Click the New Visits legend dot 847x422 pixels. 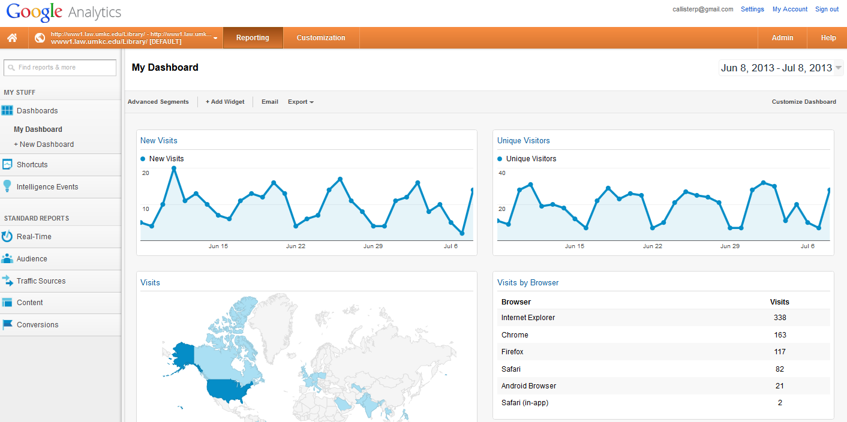point(143,159)
